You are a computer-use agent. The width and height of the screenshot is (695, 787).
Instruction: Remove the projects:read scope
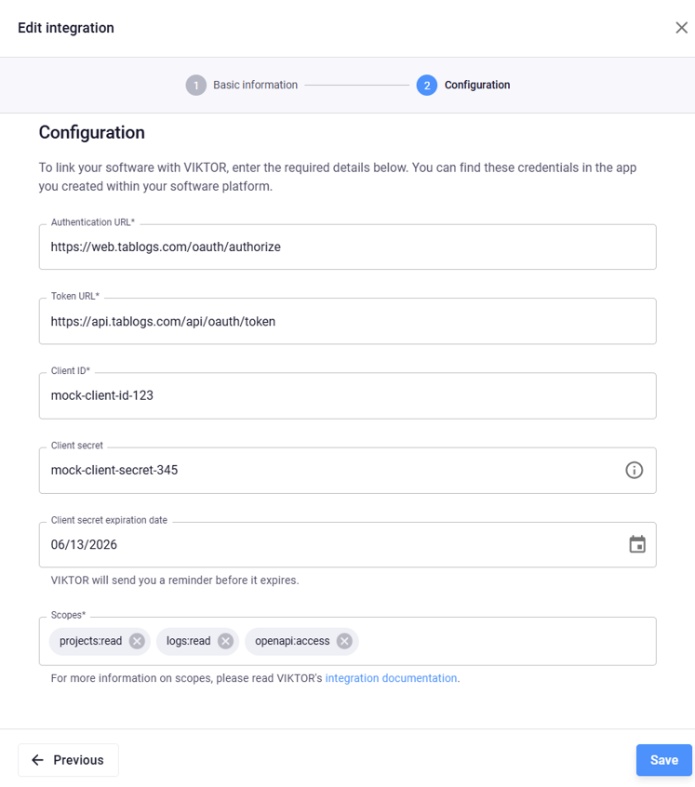(x=137, y=641)
